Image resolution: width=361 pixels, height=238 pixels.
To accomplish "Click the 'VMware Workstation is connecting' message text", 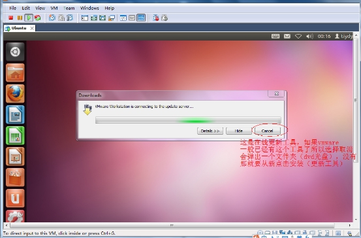I will (x=144, y=107).
